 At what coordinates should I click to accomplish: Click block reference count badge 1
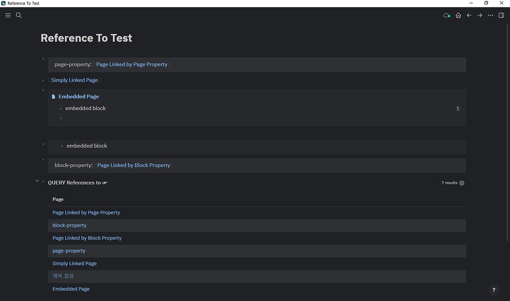458,108
